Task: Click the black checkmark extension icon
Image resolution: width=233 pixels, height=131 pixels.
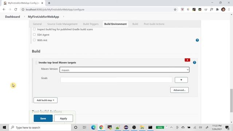Action: (194, 9)
